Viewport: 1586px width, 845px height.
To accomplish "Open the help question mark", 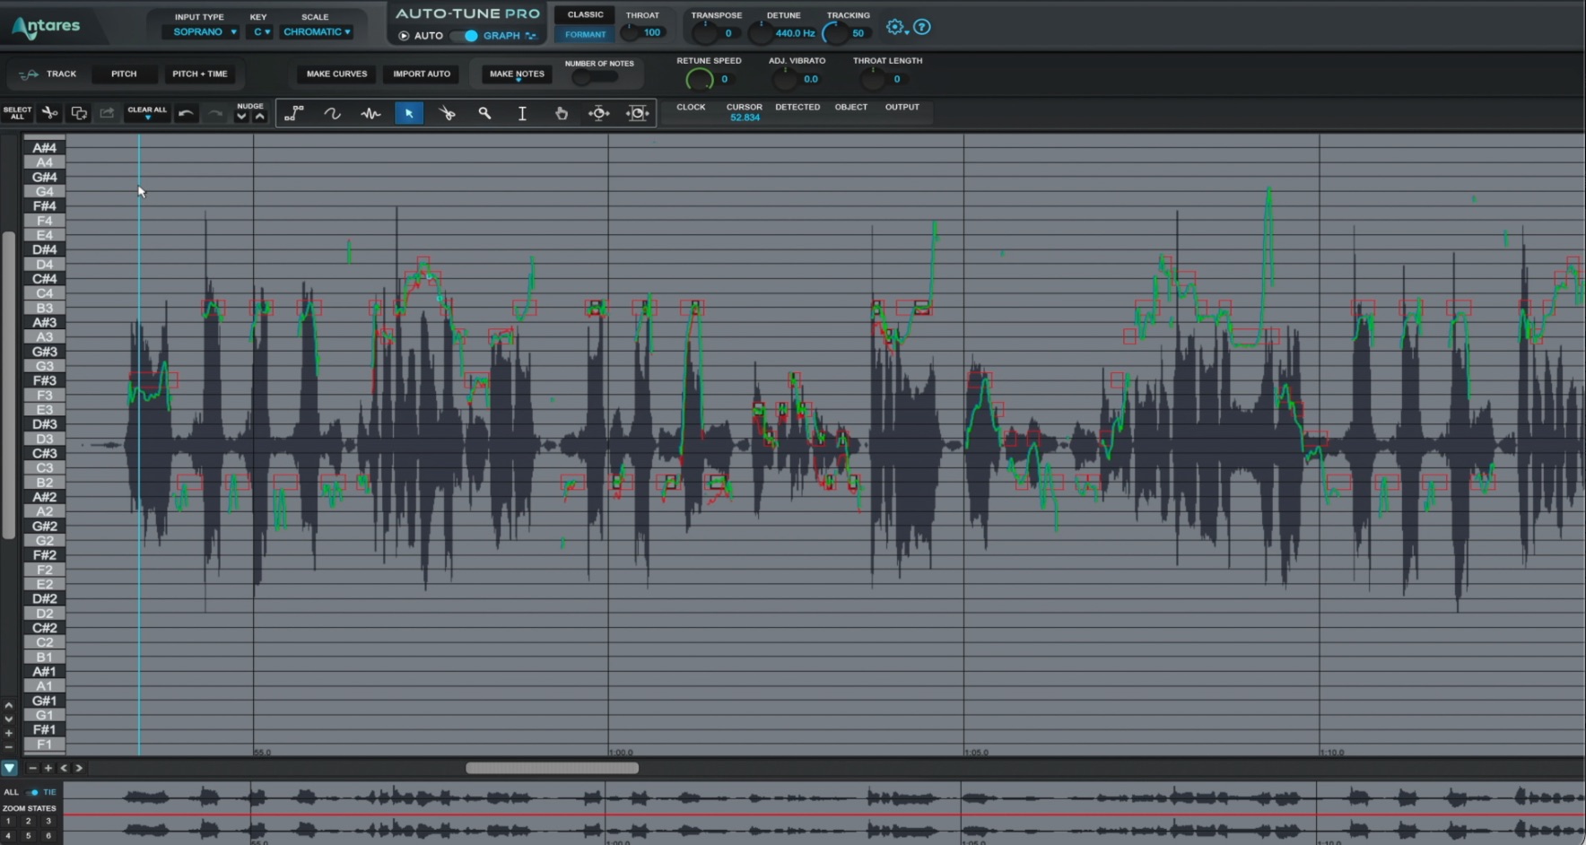I will [x=922, y=27].
